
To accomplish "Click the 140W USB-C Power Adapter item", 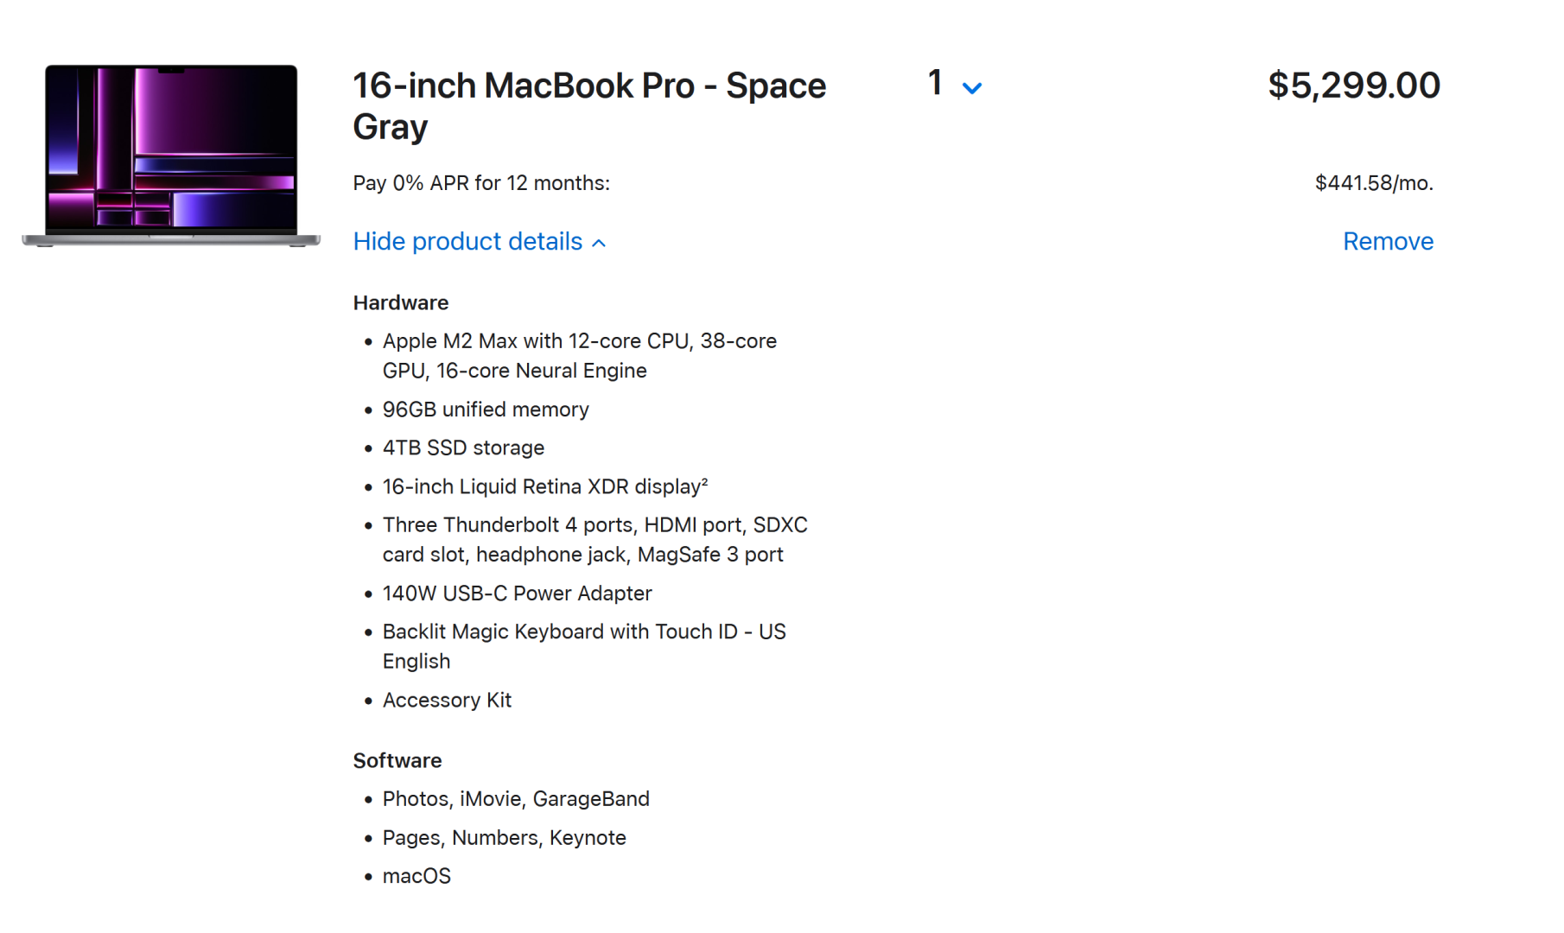I will tap(517, 593).
